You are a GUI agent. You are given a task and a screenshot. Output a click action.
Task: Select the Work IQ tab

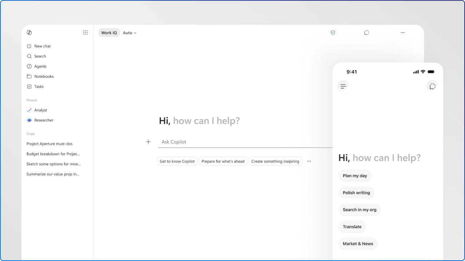coord(109,33)
